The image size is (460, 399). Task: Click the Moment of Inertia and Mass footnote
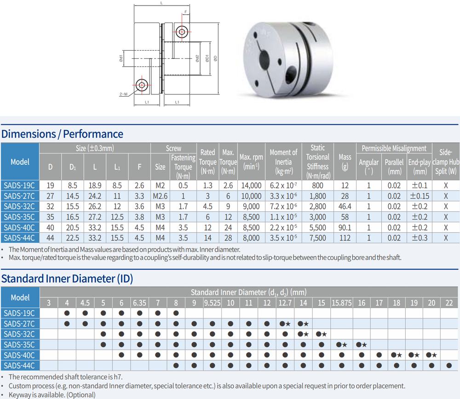tap(124, 249)
